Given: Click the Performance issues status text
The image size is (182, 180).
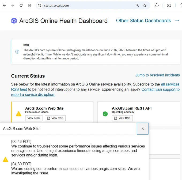Looking at the screenshot, I should (37, 112).
